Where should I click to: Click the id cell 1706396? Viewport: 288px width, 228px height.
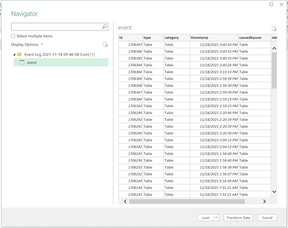tap(130, 52)
